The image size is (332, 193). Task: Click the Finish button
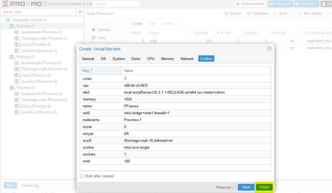264,187
